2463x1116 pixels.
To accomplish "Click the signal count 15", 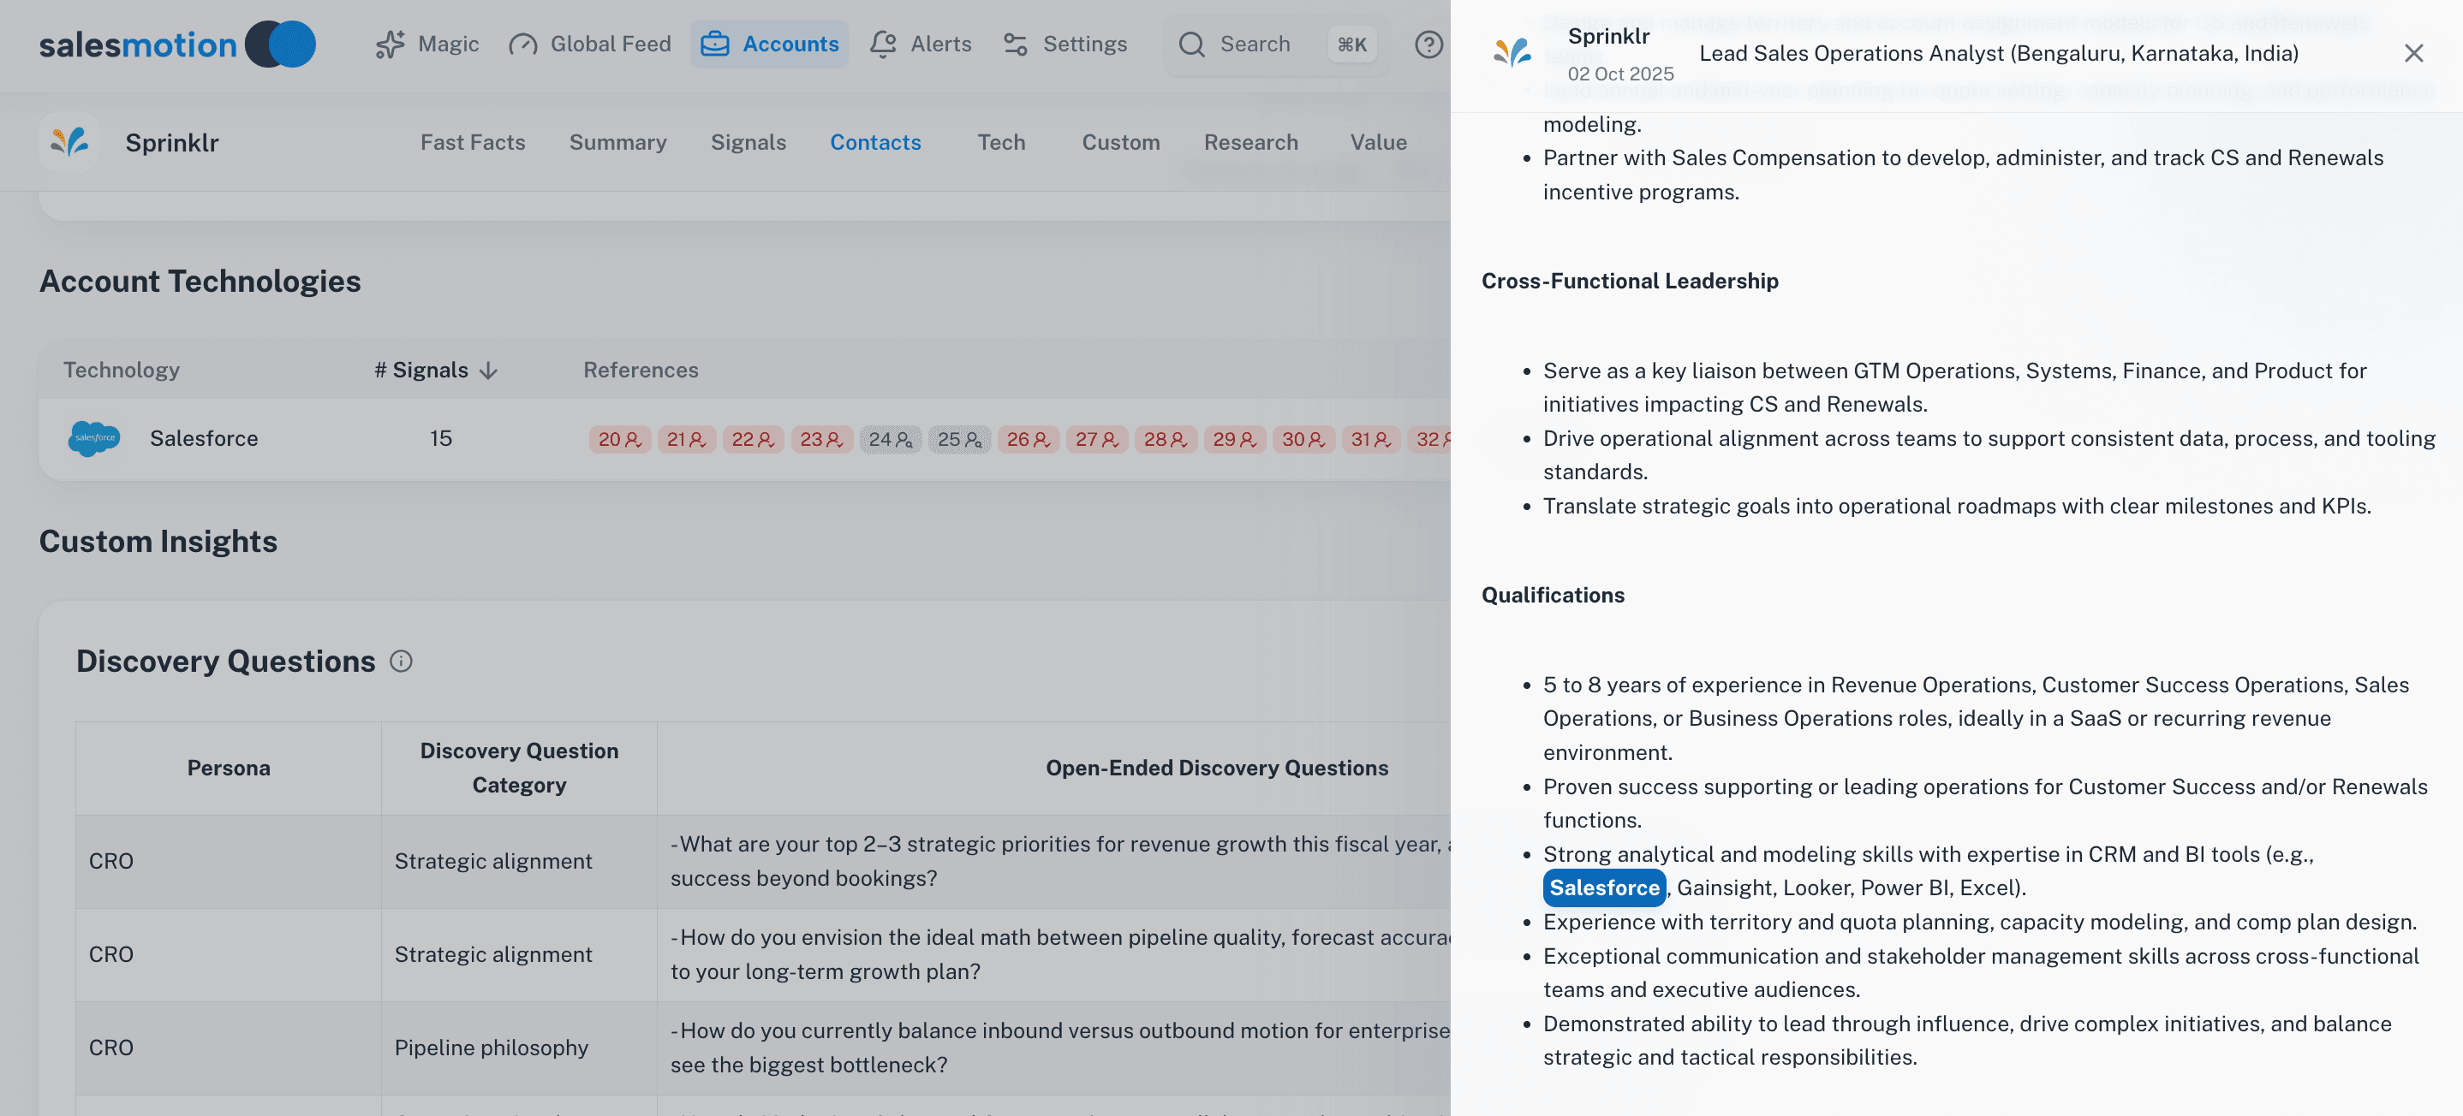I will tap(441, 438).
